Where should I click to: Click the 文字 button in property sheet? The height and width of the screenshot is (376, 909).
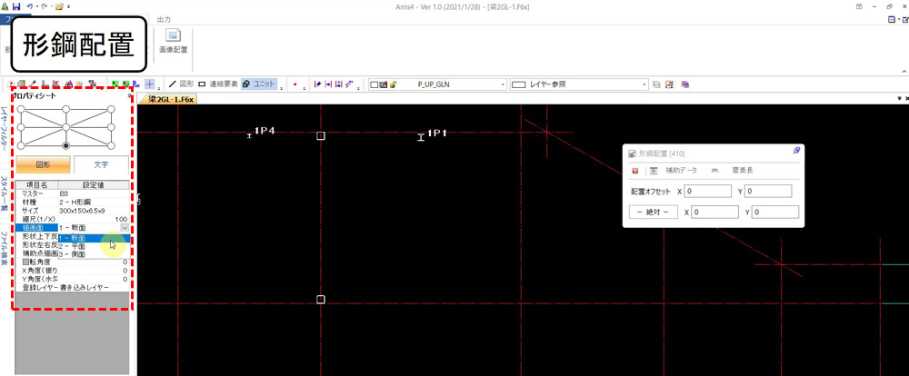tap(100, 164)
